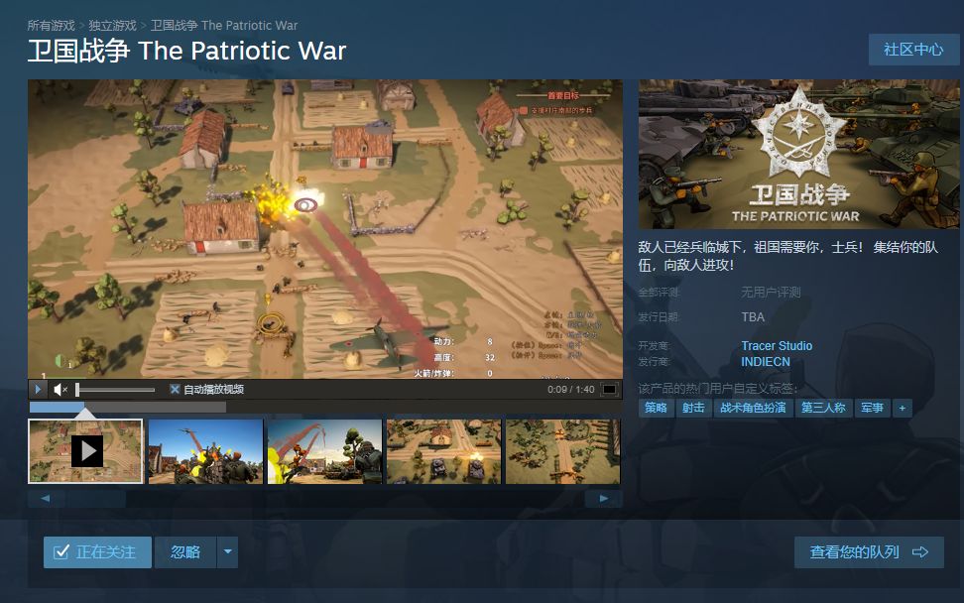
Task: Unmute the video speaker icon
Action: click(60, 389)
